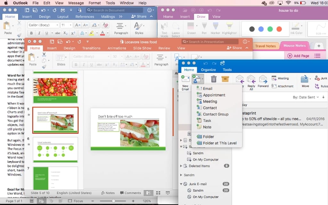This screenshot has height=205, width=328.
Task: Apply strikethrough in Word ribbon
Action: pyautogui.click(x=58, y=33)
